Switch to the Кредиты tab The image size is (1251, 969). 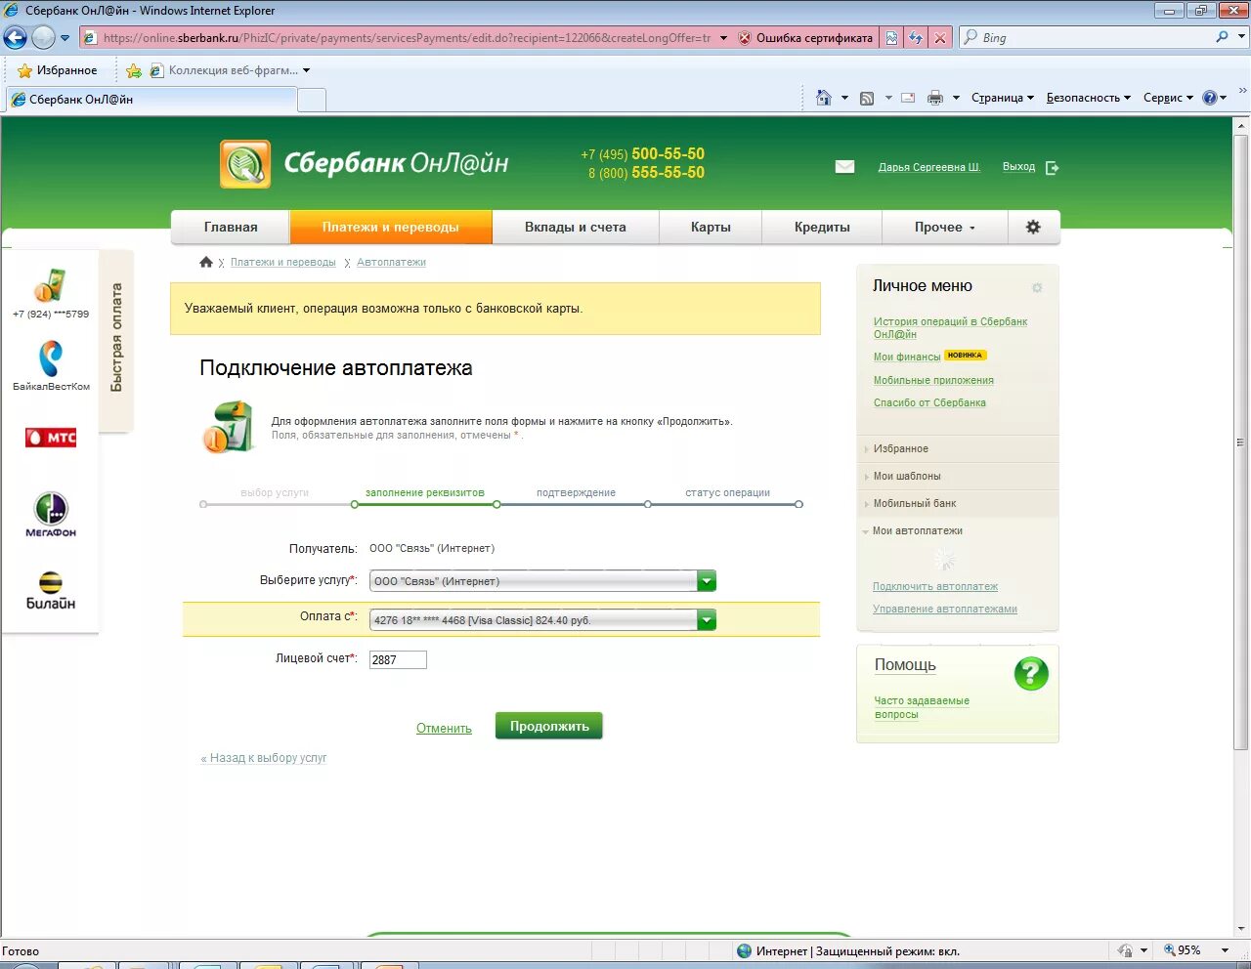tap(822, 227)
